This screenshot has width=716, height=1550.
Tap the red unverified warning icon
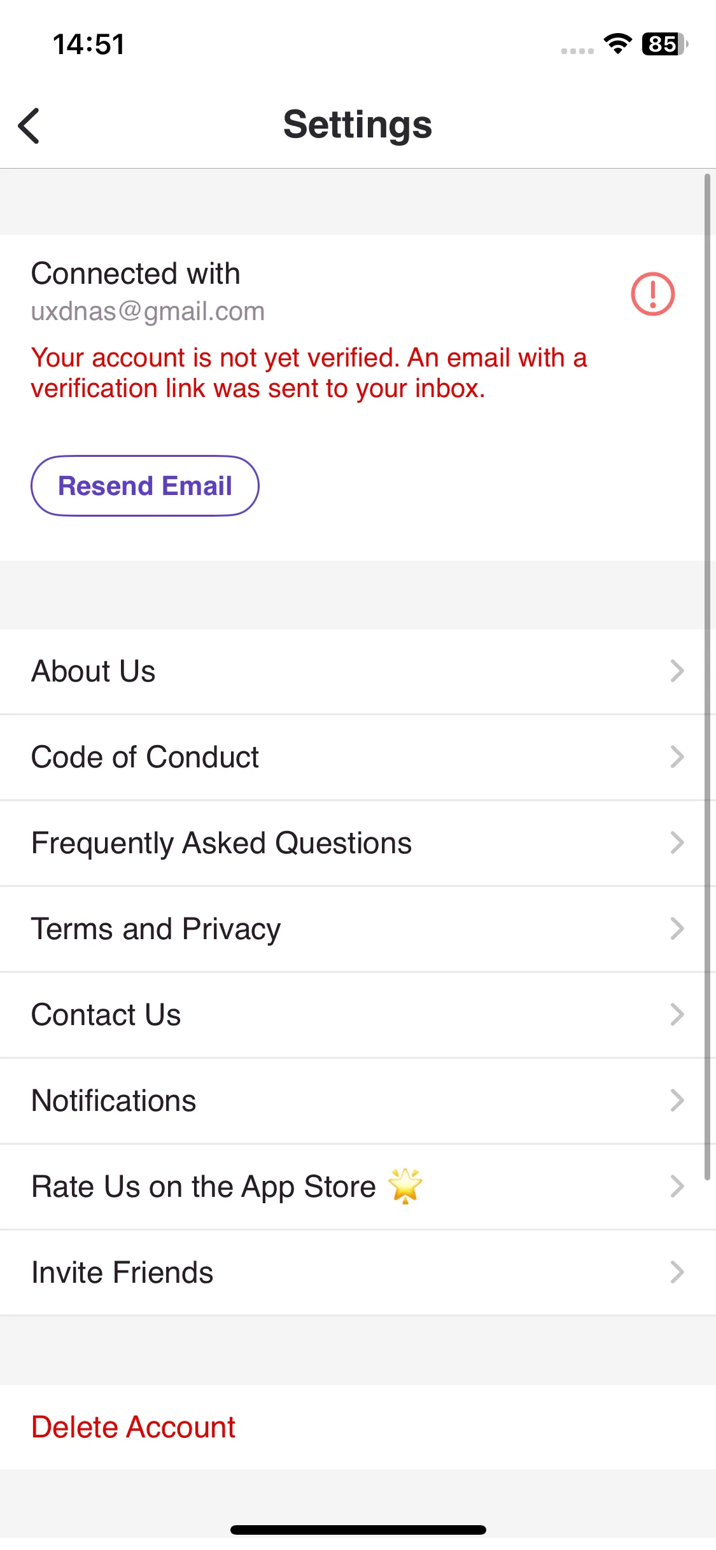click(652, 294)
